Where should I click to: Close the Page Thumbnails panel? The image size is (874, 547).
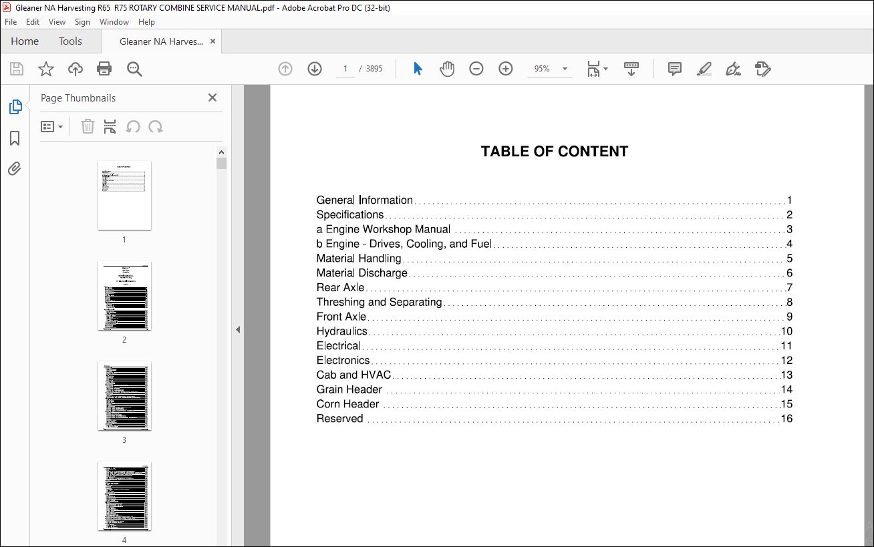click(212, 98)
